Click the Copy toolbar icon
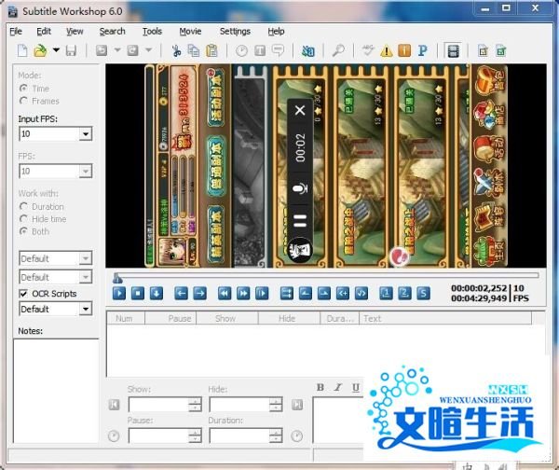 (194, 50)
